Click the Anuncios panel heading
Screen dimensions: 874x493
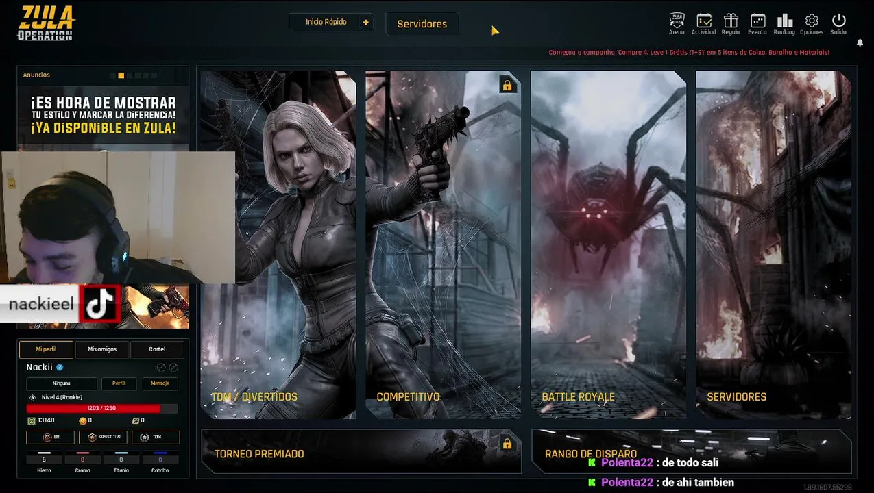click(36, 75)
